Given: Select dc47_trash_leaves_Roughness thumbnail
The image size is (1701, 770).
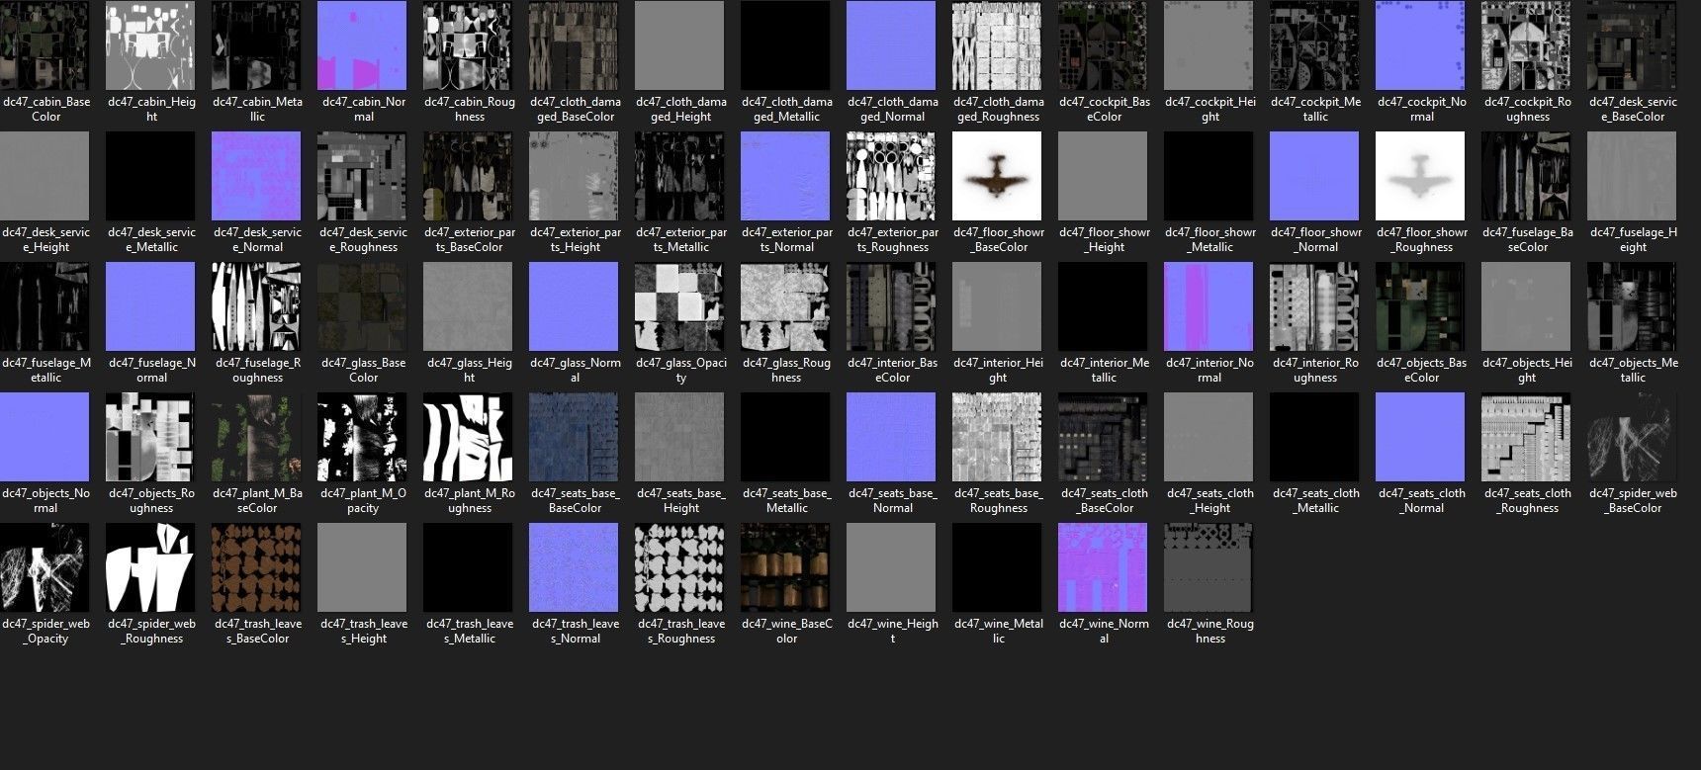Looking at the screenshot, I should tap(680, 567).
